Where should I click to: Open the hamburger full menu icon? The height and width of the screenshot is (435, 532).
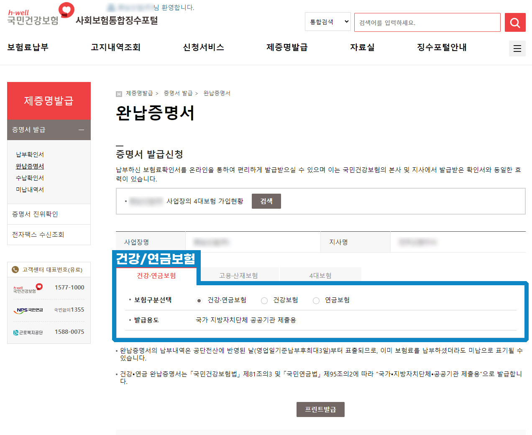(517, 49)
